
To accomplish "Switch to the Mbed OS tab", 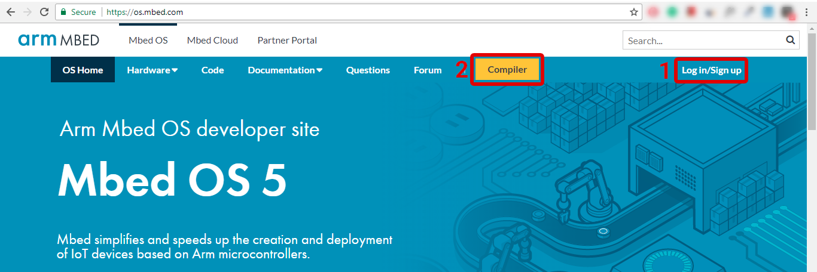I will pyautogui.click(x=148, y=41).
